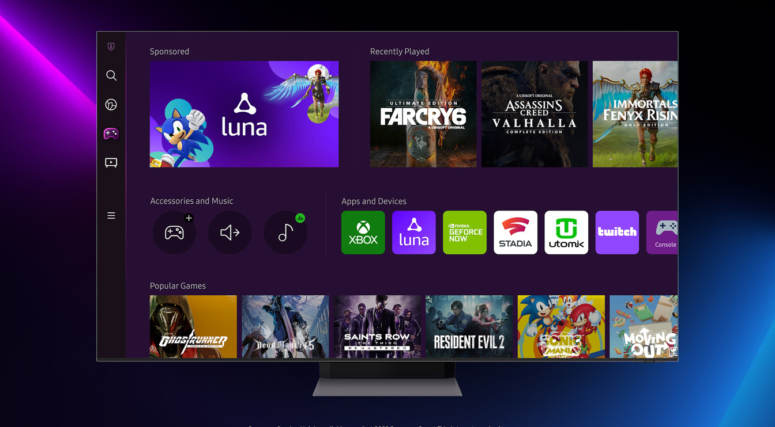Click the Recently Played heading

tap(400, 51)
